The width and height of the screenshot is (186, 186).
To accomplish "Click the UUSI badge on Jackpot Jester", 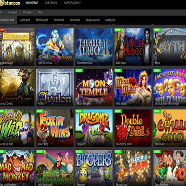I will pyautogui.click(x=157, y=71).
